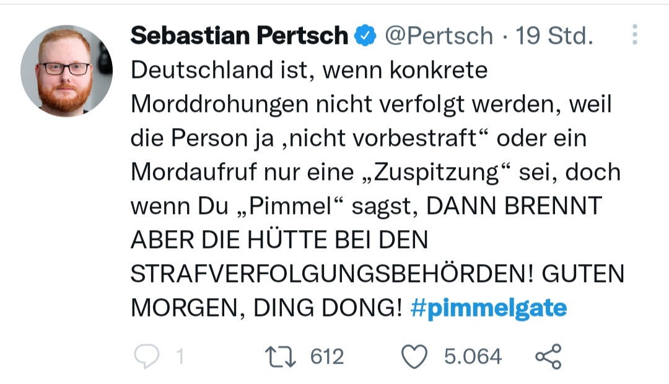Click the blue verified badge
669x384 pixels.
click(x=365, y=36)
